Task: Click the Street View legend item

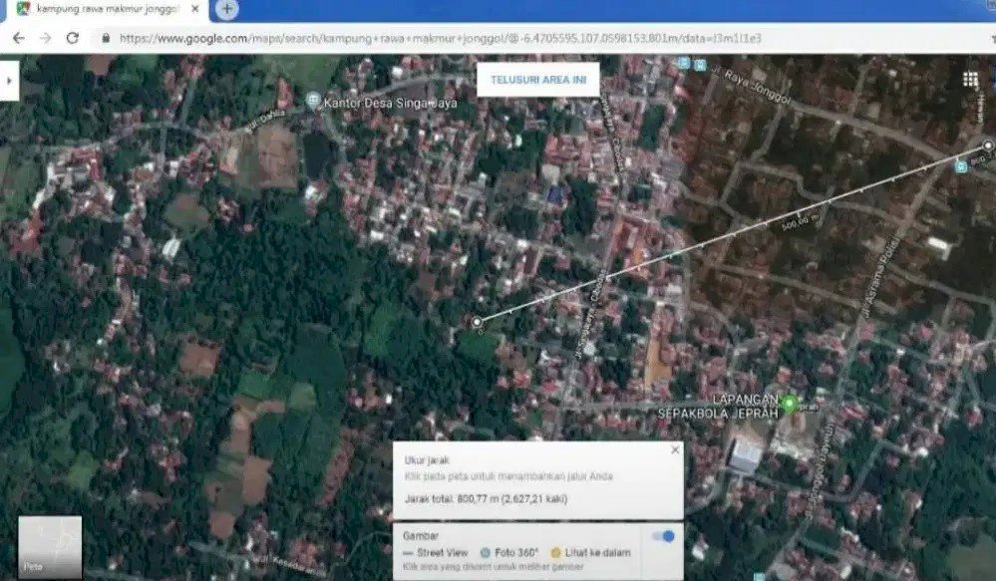Action: (x=437, y=551)
